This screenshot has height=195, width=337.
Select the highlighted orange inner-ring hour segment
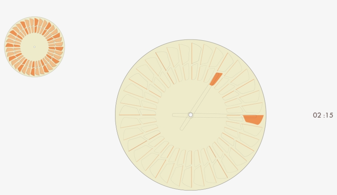tap(216, 79)
